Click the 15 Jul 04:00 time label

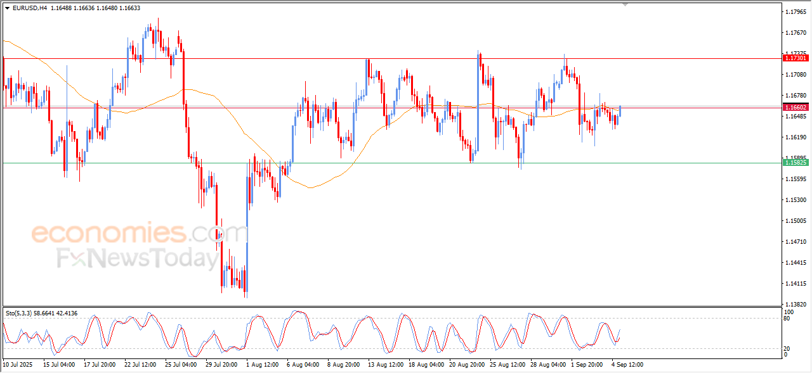(59, 365)
